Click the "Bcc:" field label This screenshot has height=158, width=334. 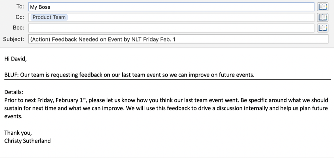pos(19,28)
